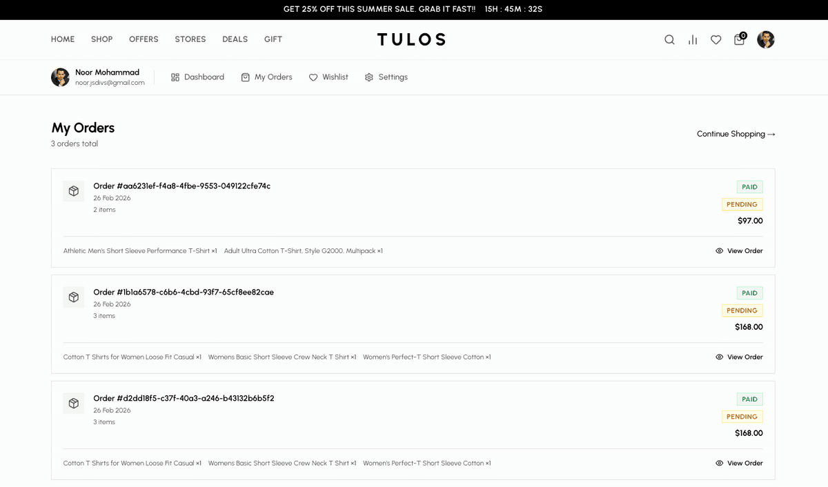Click Noor Mohammad's user avatar photo
828x487 pixels.
[60, 77]
